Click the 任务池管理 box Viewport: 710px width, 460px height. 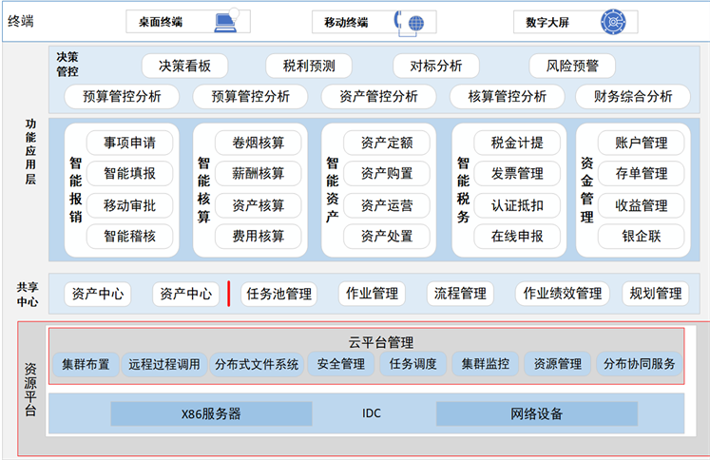pyautogui.click(x=278, y=294)
